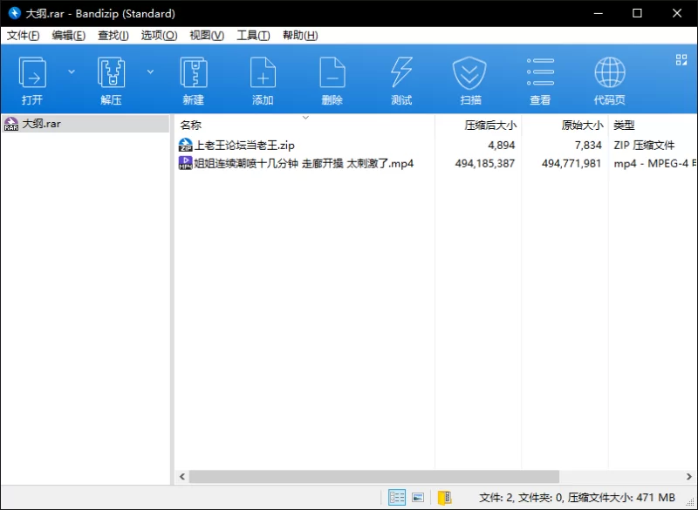The width and height of the screenshot is (698, 510).
Task: Expand the dropdown arrow beside Extract (解压)
Action: pyautogui.click(x=150, y=71)
